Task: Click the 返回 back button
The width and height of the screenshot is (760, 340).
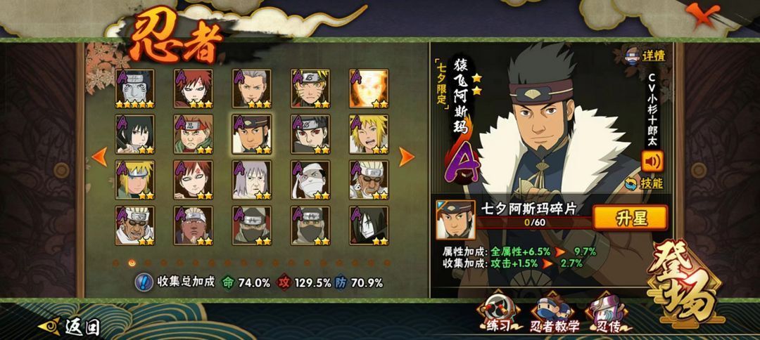Action: pos(69,327)
